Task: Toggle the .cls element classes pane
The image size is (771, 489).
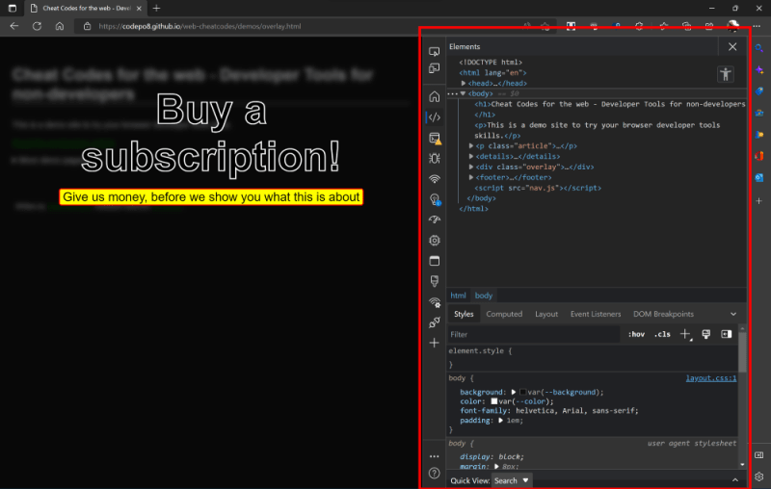Action: coord(662,334)
